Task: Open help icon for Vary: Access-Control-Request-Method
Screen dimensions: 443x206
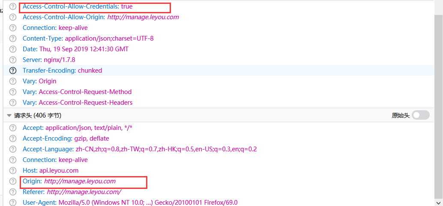Action: click(x=13, y=92)
